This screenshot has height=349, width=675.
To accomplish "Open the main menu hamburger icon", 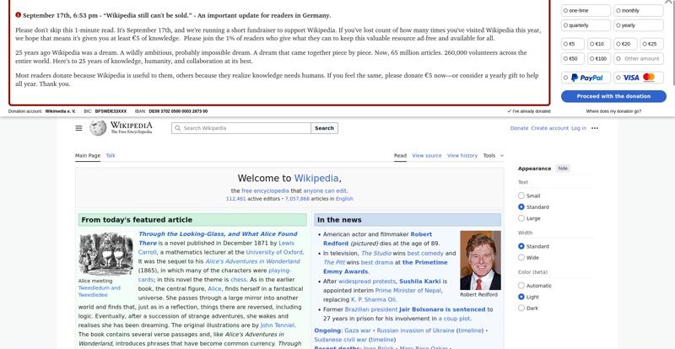I will (78, 128).
